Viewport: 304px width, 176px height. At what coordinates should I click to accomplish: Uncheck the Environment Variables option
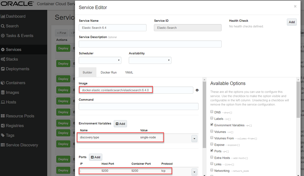point(212,125)
